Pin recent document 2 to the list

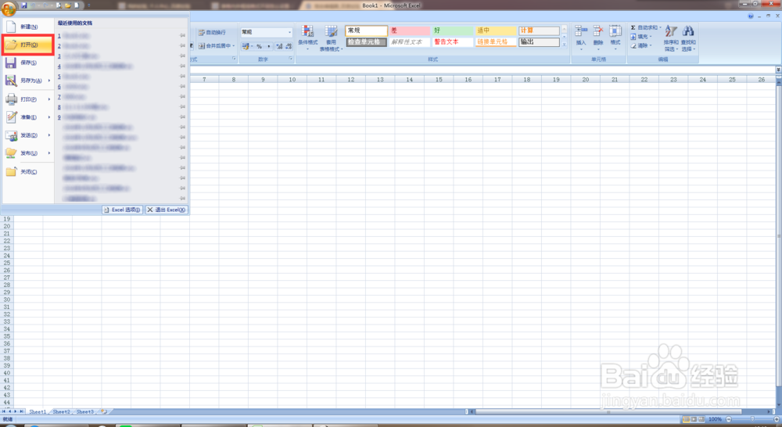(182, 46)
